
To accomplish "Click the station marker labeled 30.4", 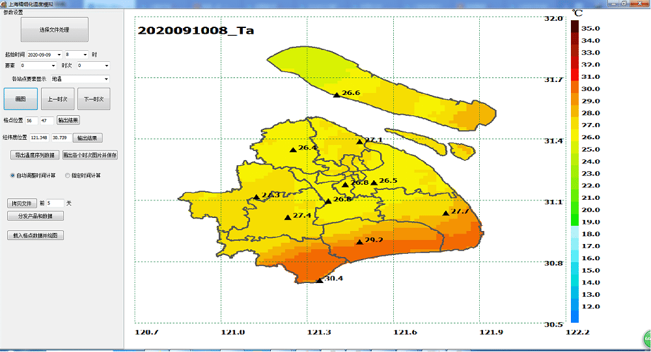I will 320,280.
